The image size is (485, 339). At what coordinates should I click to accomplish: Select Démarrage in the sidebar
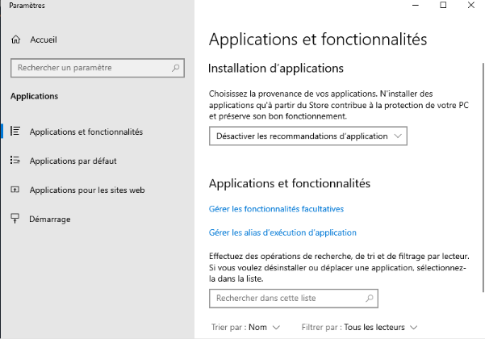[x=50, y=219]
